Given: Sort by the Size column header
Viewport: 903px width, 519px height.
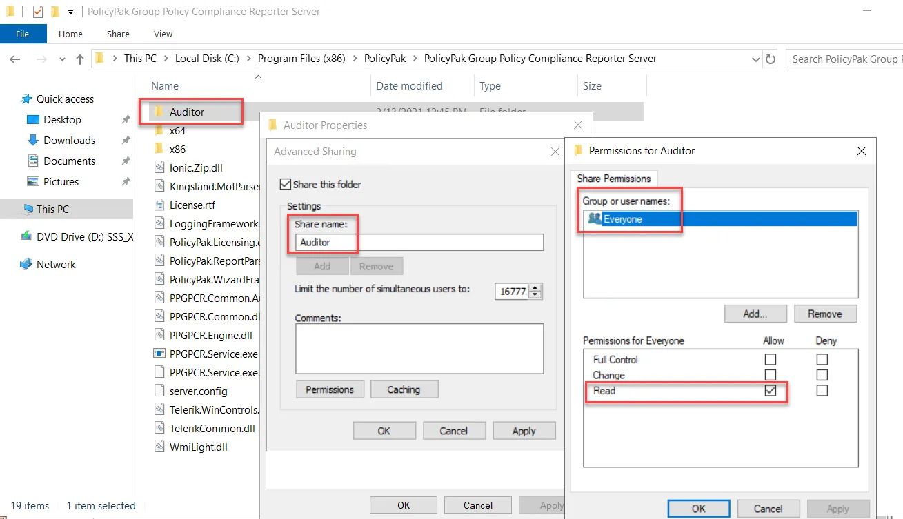Looking at the screenshot, I should coord(592,86).
